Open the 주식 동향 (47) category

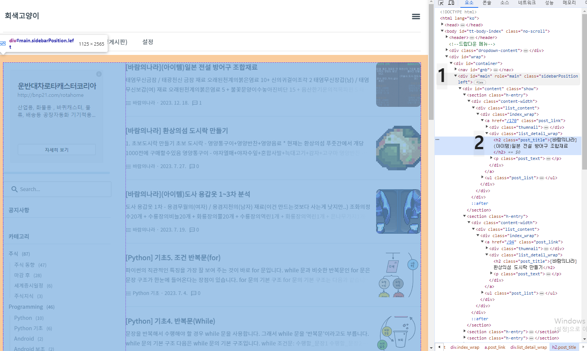pyautogui.click(x=30, y=265)
